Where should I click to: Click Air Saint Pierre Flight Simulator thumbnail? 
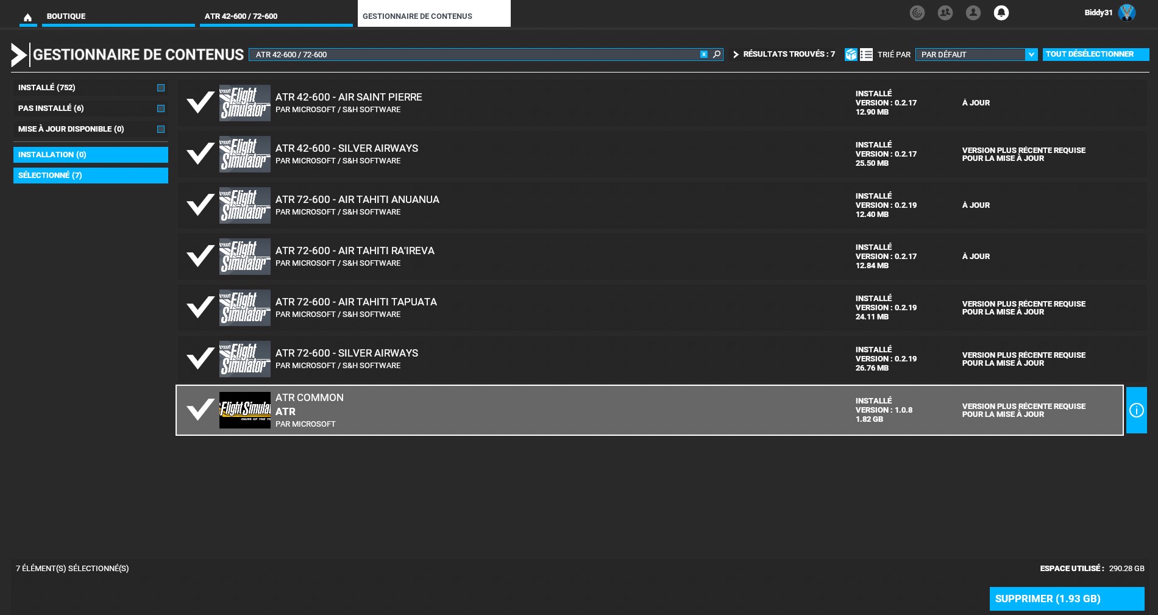tap(245, 103)
